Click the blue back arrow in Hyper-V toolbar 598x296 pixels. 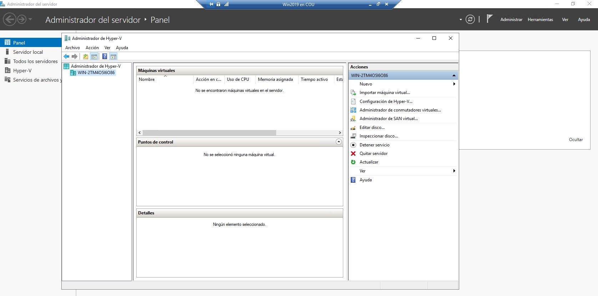tap(66, 56)
